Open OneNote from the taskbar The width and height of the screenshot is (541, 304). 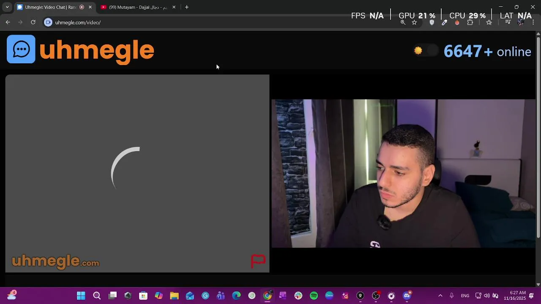(283, 296)
